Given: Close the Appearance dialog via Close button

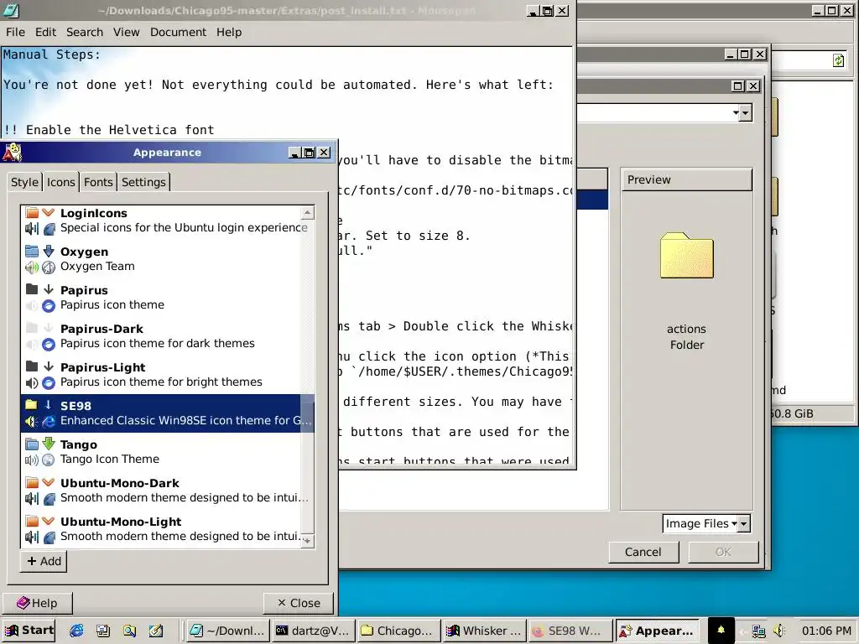Looking at the screenshot, I should tap(299, 603).
